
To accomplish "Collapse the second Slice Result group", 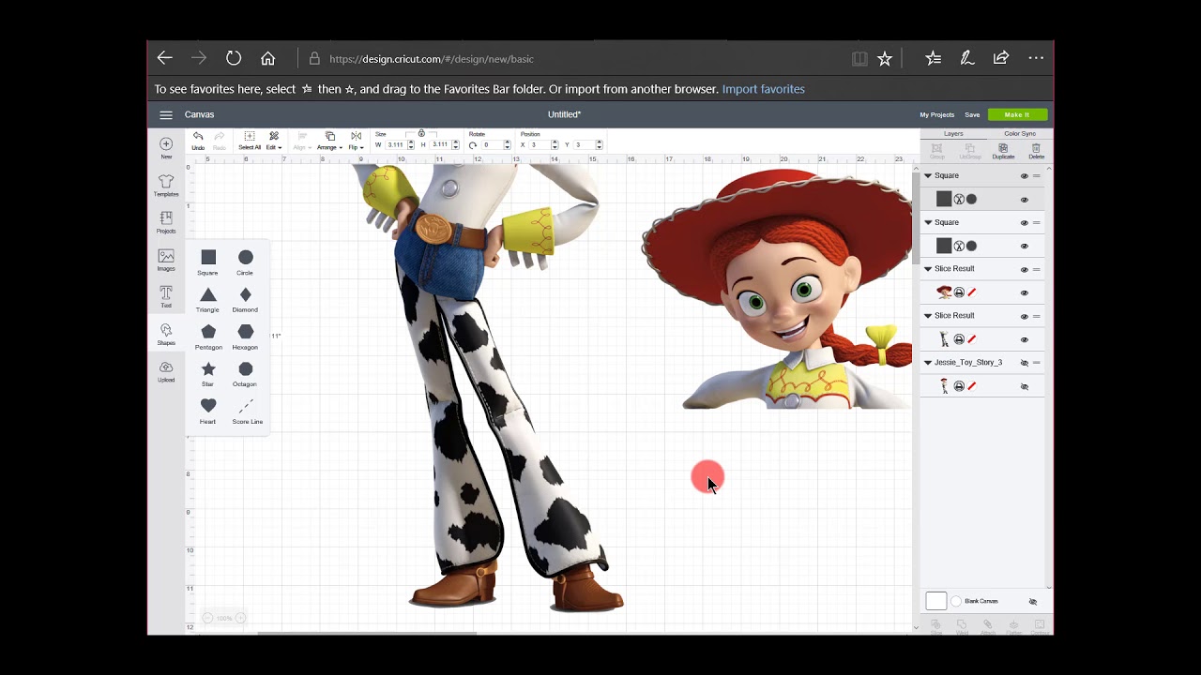I will [928, 316].
